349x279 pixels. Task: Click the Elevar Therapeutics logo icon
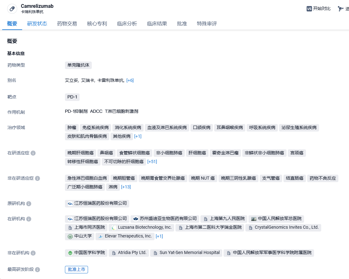click(x=101, y=236)
